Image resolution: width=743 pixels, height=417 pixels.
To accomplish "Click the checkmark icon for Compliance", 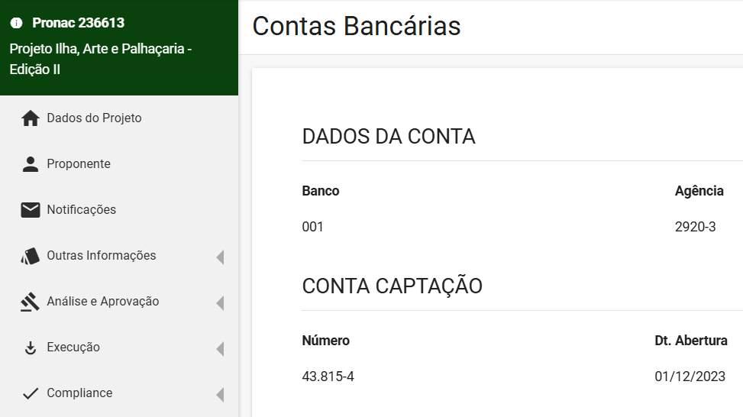I will click(x=31, y=393).
